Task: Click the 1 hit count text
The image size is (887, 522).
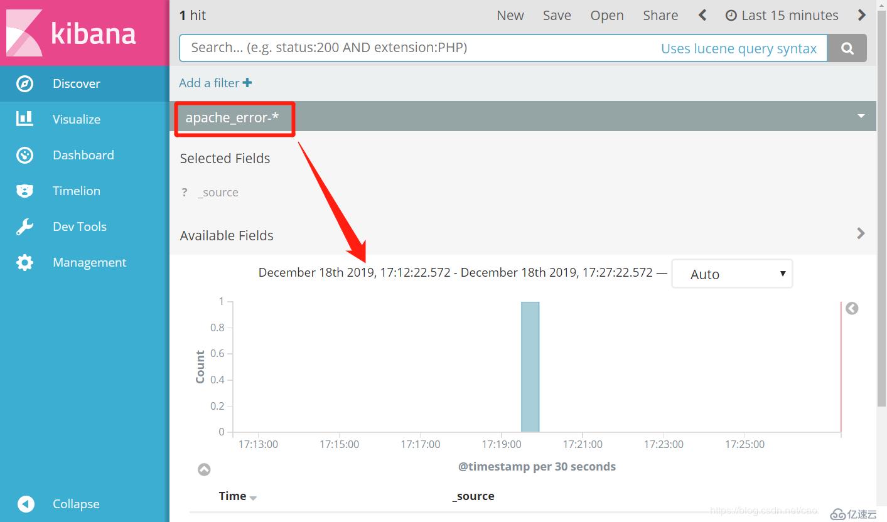Action: [193, 15]
